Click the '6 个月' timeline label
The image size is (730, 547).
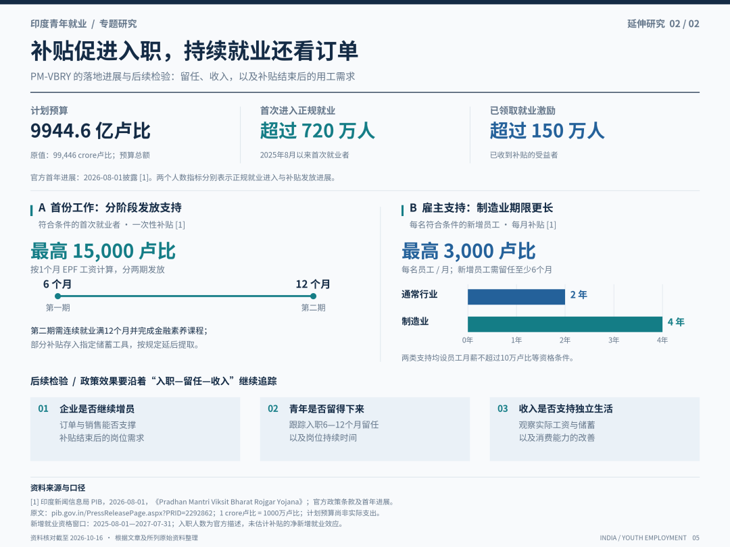pyautogui.click(x=57, y=284)
